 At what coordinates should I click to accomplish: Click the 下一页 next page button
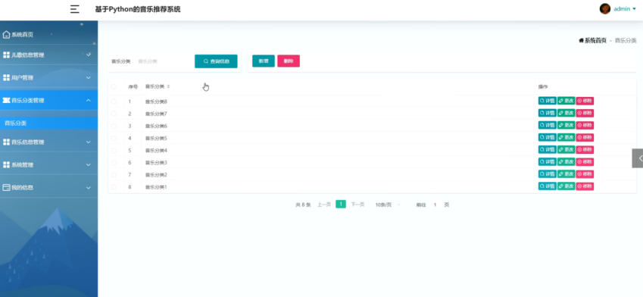(x=357, y=205)
